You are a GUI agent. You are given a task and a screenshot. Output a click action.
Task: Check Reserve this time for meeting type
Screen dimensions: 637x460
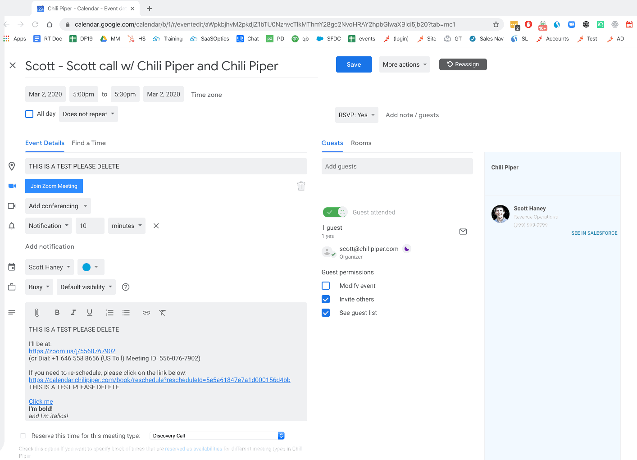(x=23, y=436)
